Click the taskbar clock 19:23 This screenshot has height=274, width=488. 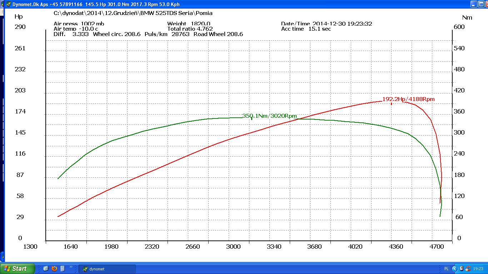[x=478, y=269]
